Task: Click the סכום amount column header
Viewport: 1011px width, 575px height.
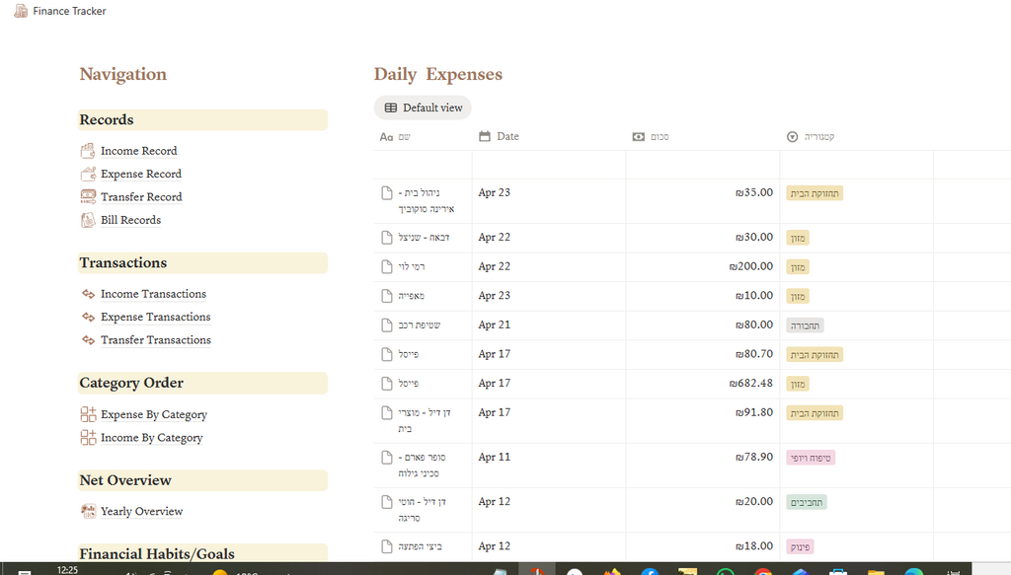Action: [x=703, y=136]
